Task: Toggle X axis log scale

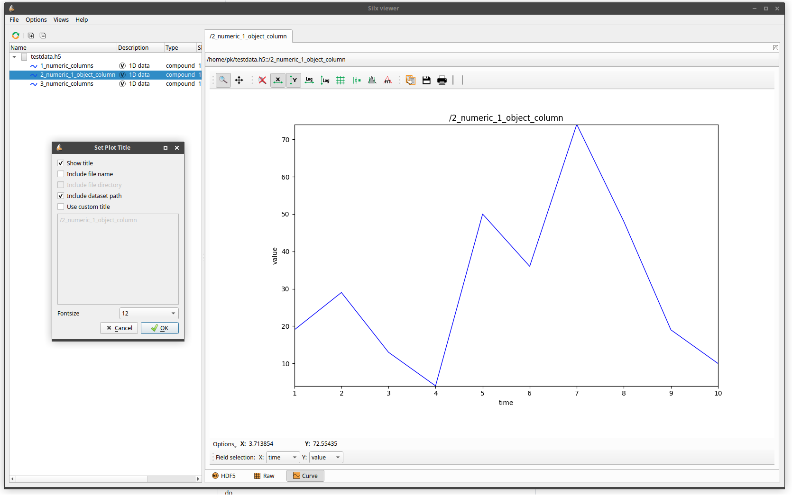Action: point(309,80)
